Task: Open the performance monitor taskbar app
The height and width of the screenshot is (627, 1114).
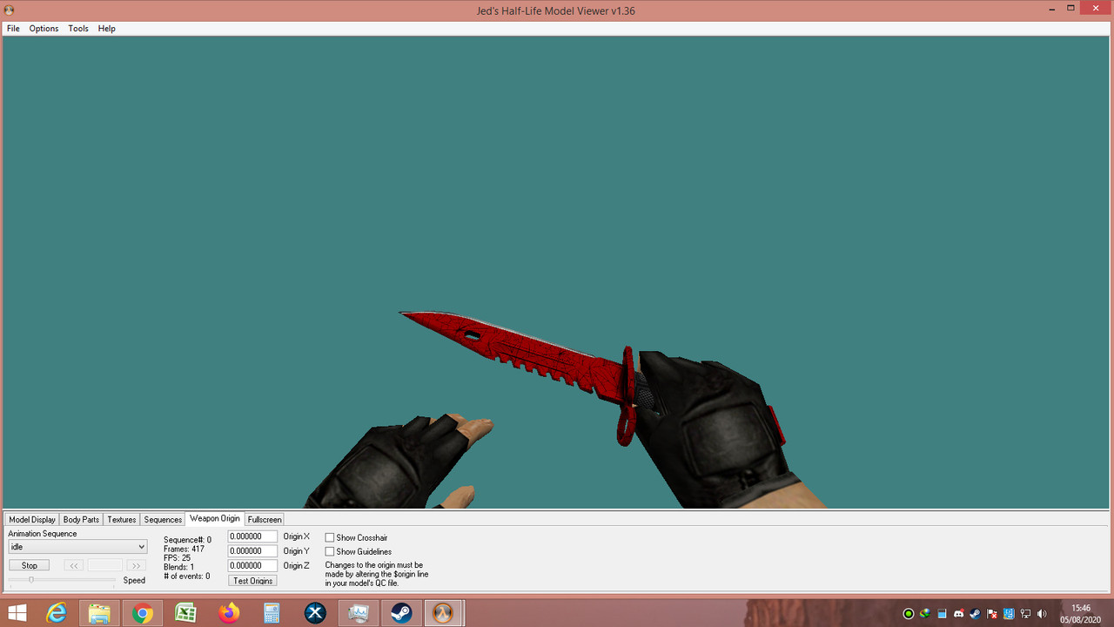Action: 358,613
